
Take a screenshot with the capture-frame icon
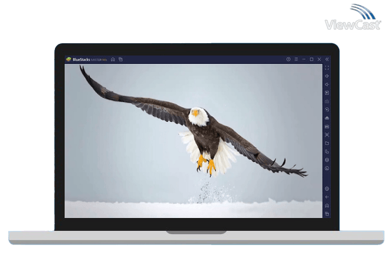tap(327, 135)
